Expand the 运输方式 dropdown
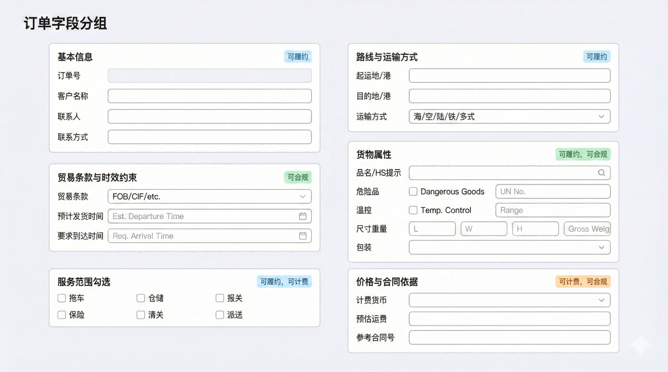Image resolution: width=668 pixels, height=372 pixels. point(509,117)
